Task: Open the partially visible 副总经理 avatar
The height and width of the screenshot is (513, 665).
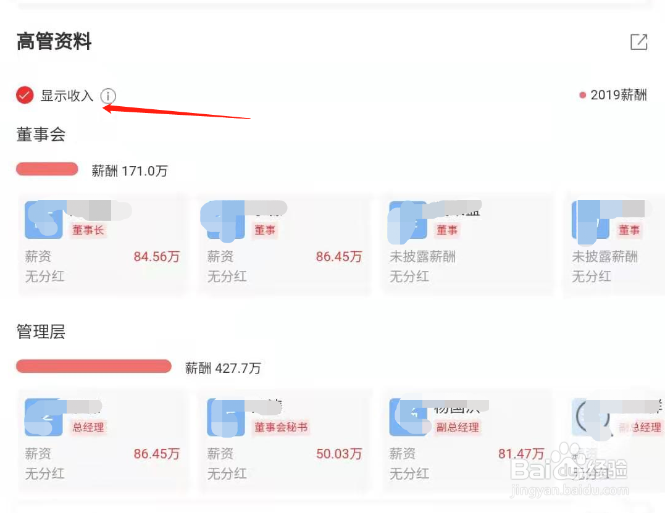Action: [x=590, y=417]
